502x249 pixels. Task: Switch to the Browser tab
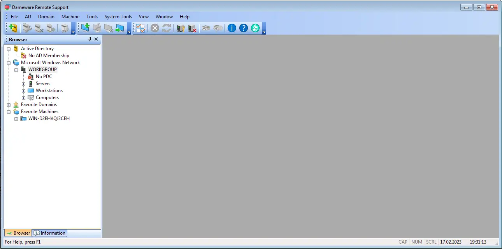(18, 233)
